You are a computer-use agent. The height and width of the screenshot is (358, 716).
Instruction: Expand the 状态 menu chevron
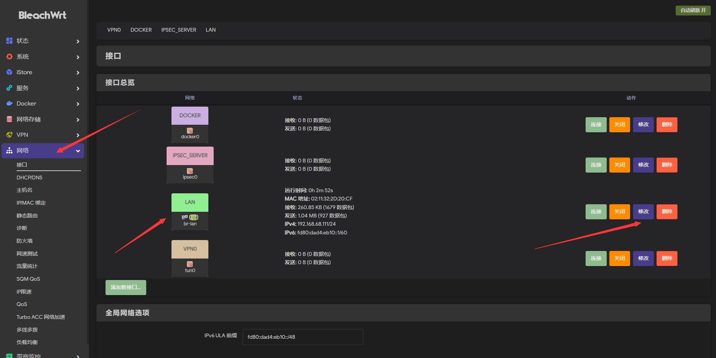78,41
